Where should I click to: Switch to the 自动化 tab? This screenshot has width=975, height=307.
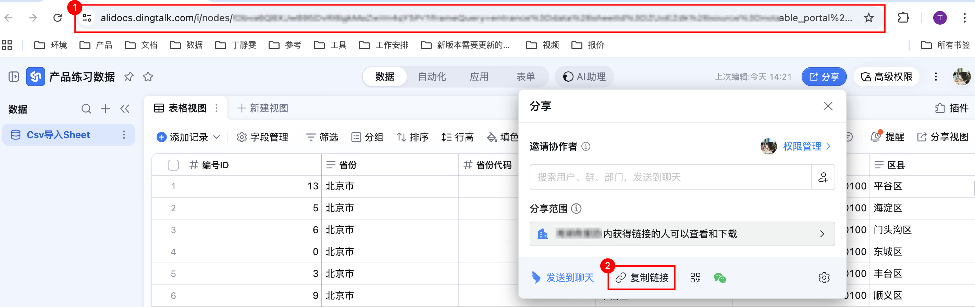tap(431, 77)
